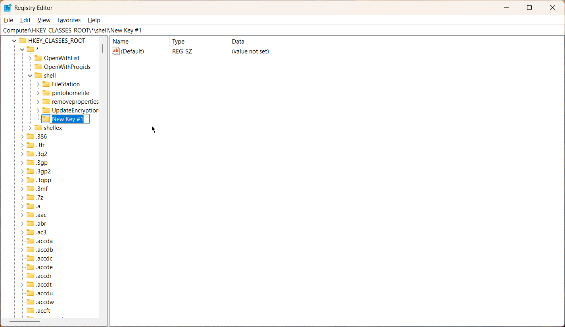Click the REG_SZ type cell
565x327 pixels.
pos(182,51)
